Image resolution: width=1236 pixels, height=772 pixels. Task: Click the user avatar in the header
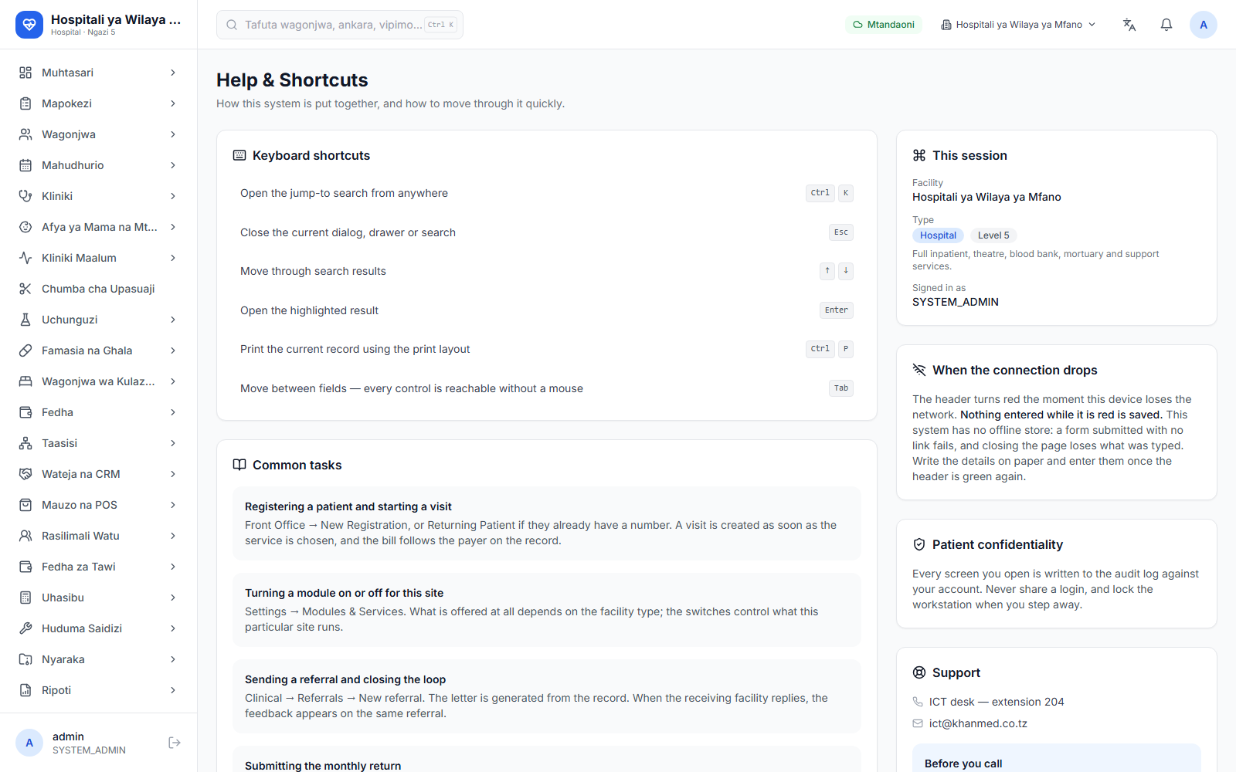[x=1204, y=25]
